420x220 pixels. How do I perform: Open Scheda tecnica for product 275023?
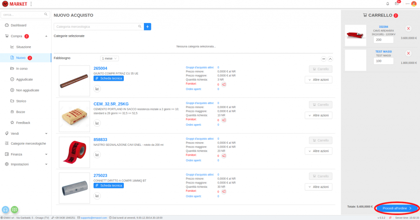[108, 186]
